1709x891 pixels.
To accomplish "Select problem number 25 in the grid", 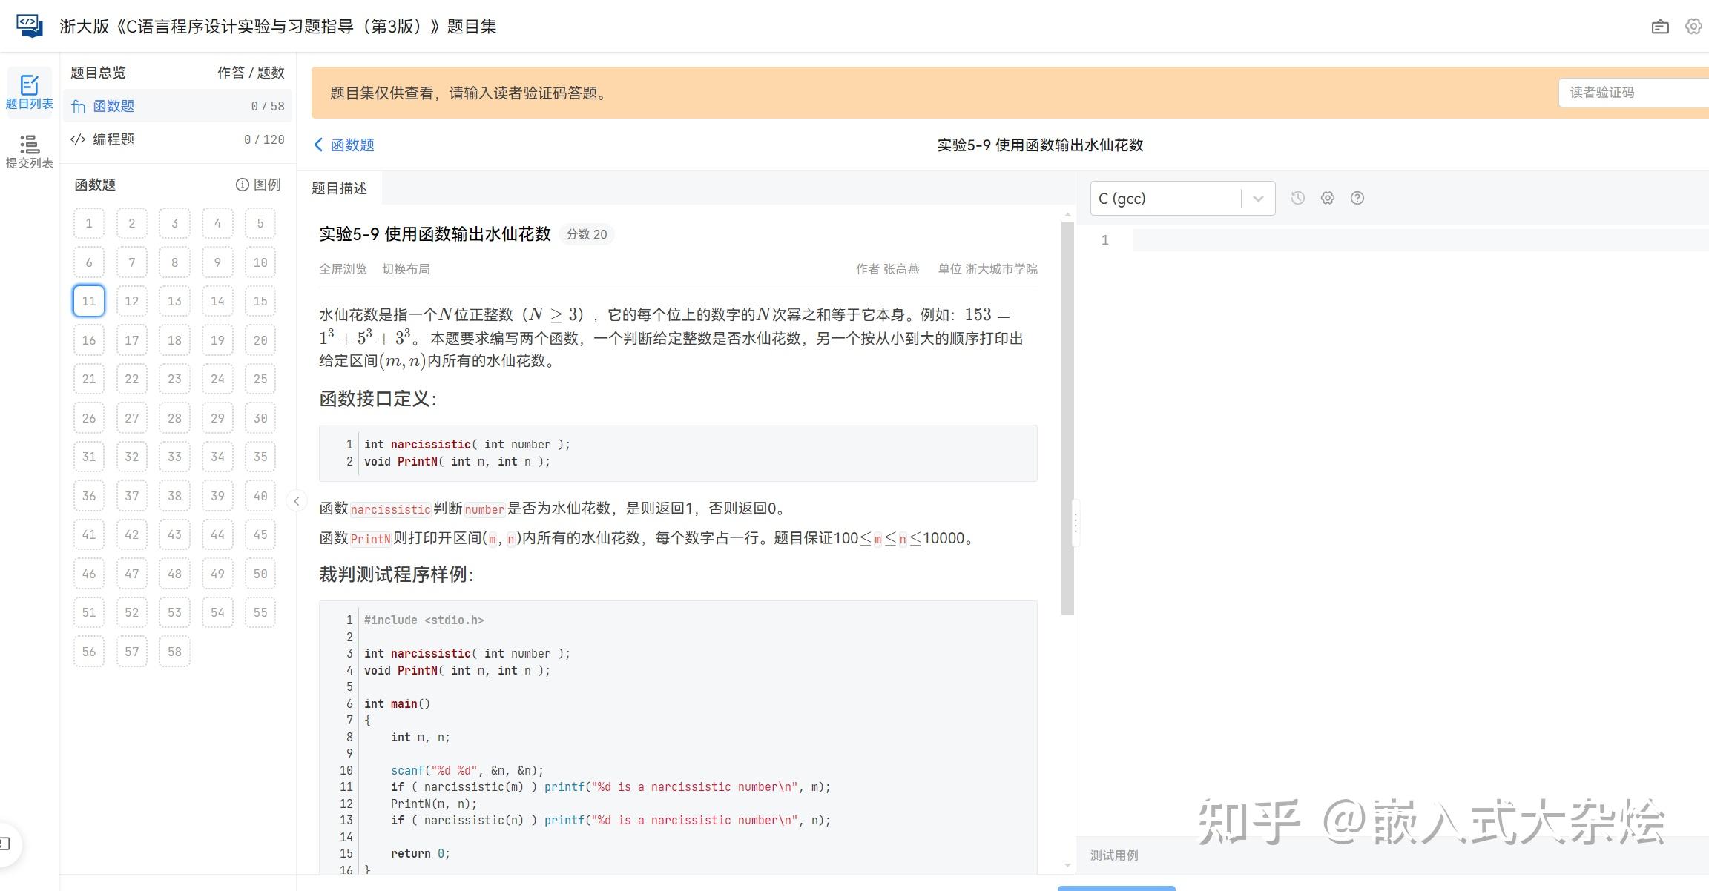I will (x=260, y=379).
